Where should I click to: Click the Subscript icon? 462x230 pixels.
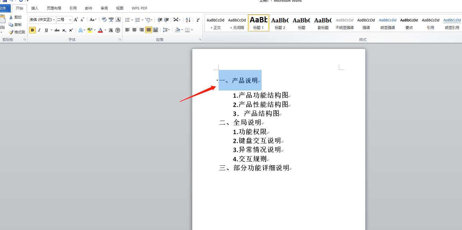coord(64,30)
